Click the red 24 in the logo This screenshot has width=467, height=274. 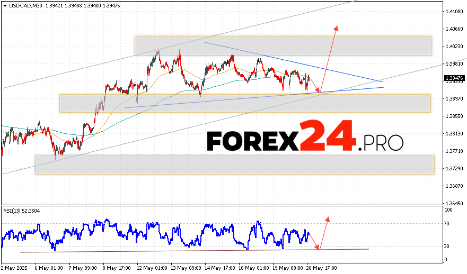pos(328,137)
